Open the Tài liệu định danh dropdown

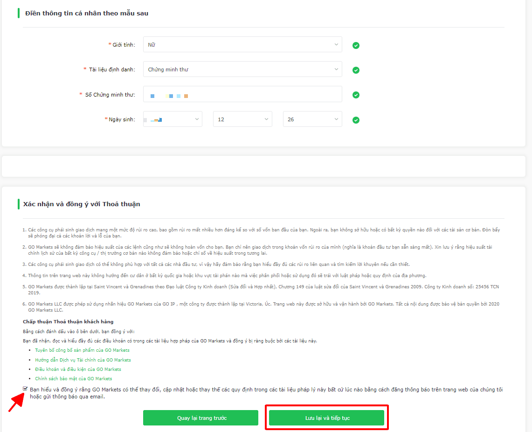coord(242,69)
